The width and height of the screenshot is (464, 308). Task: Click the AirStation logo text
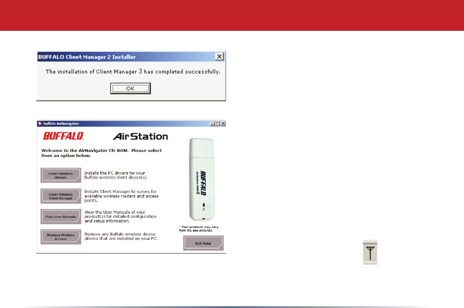pyautogui.click(x=140, y=136)
